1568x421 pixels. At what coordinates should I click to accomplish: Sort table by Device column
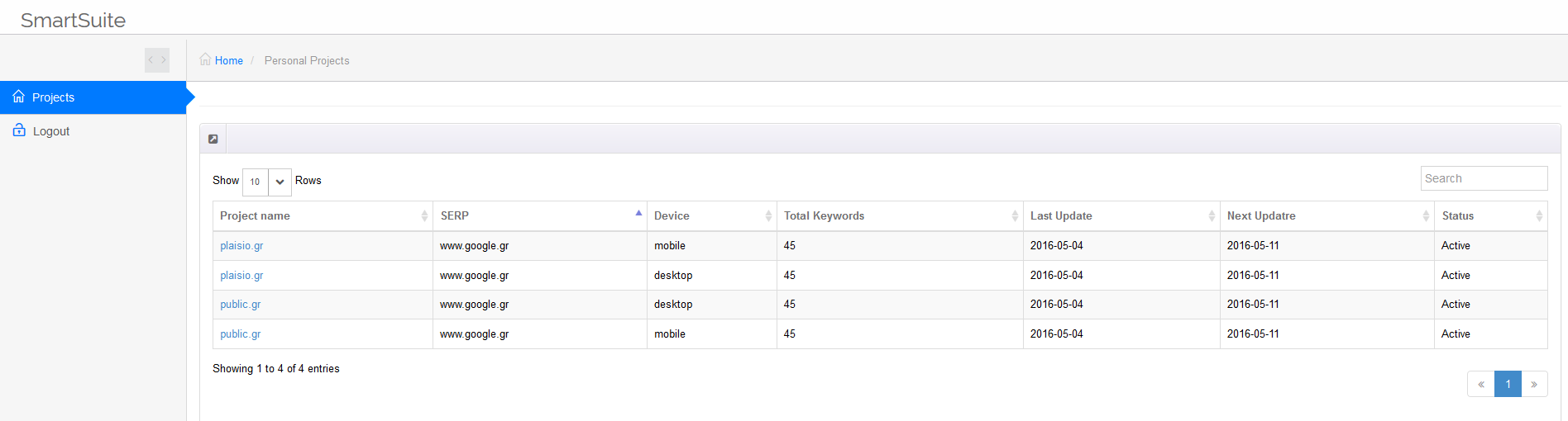[711, 216]
